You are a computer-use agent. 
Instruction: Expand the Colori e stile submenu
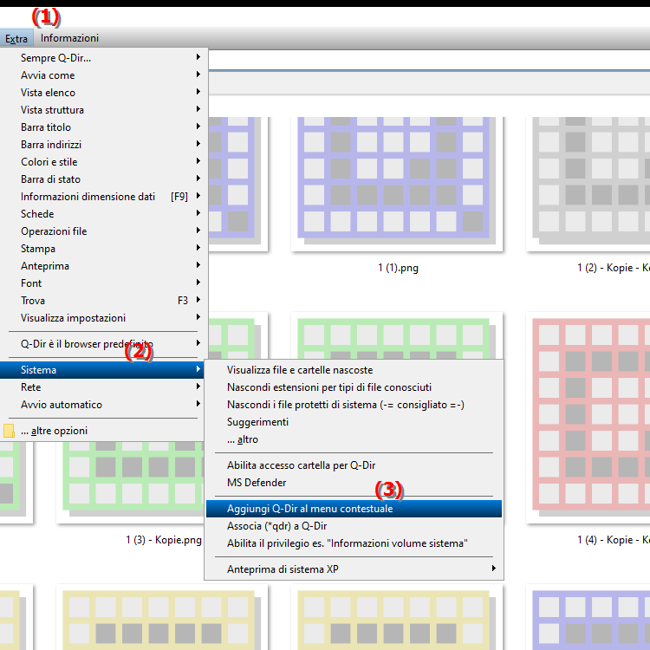click(104, 162)
